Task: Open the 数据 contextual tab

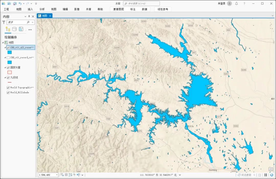Action: 144,9
